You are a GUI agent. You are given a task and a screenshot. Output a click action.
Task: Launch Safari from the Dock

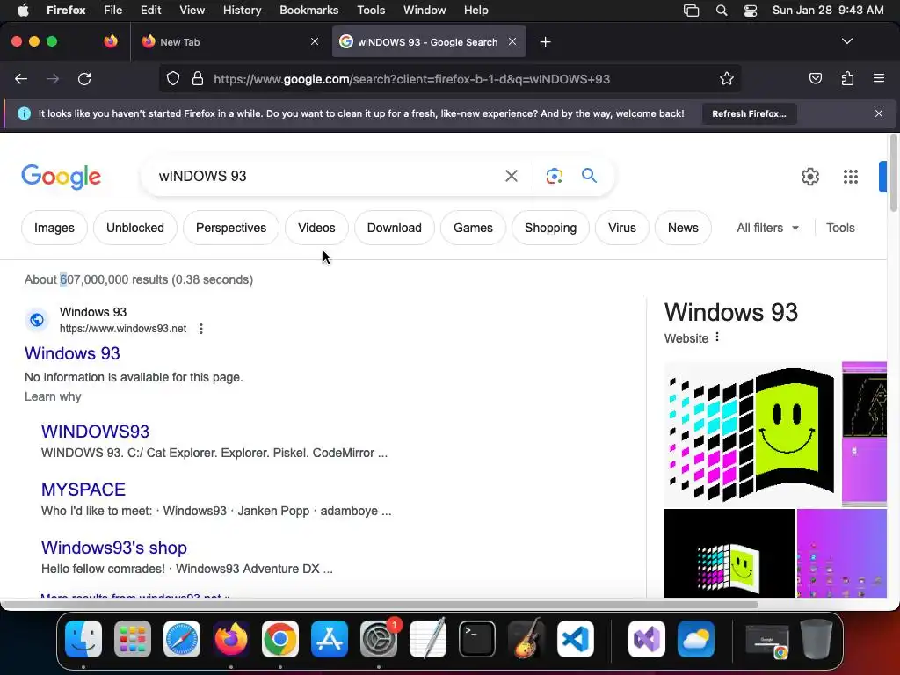pyautogui.click(x=182, y=639)
